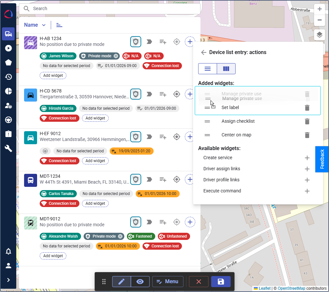Viewport: 329px width, 292px height.
Task: Click private use shield icon for H-AB 1234
Action: [136, 42]
